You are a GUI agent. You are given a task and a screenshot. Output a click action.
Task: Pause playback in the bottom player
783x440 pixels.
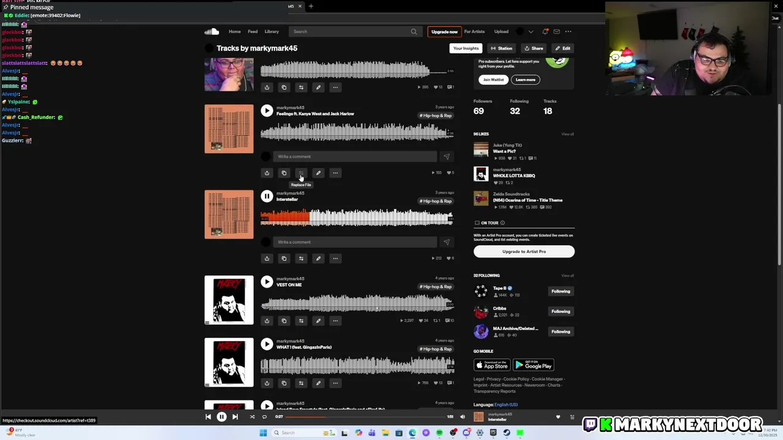point(221,417)
